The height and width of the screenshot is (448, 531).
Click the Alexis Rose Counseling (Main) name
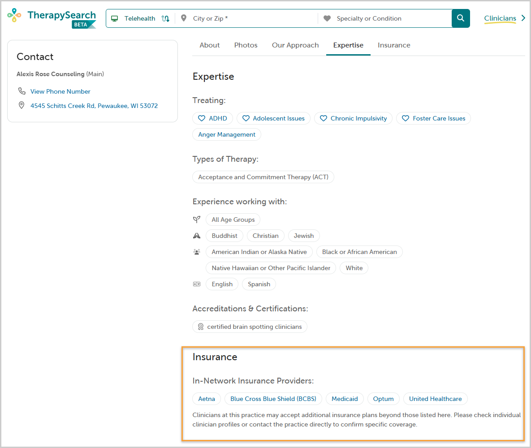click(60, 74)
